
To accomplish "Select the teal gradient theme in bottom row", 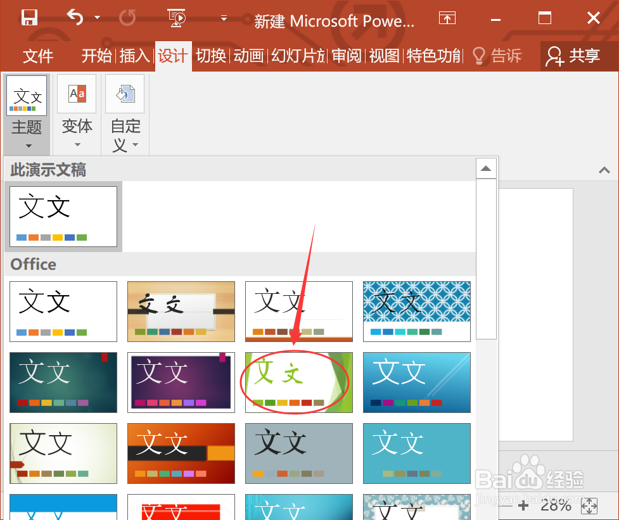I will [299, 507].
